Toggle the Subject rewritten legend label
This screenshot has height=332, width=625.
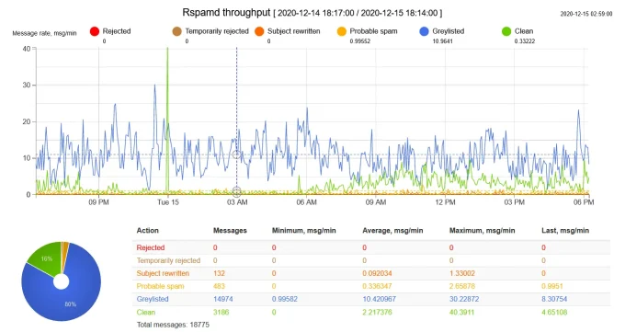pos(294,31)
